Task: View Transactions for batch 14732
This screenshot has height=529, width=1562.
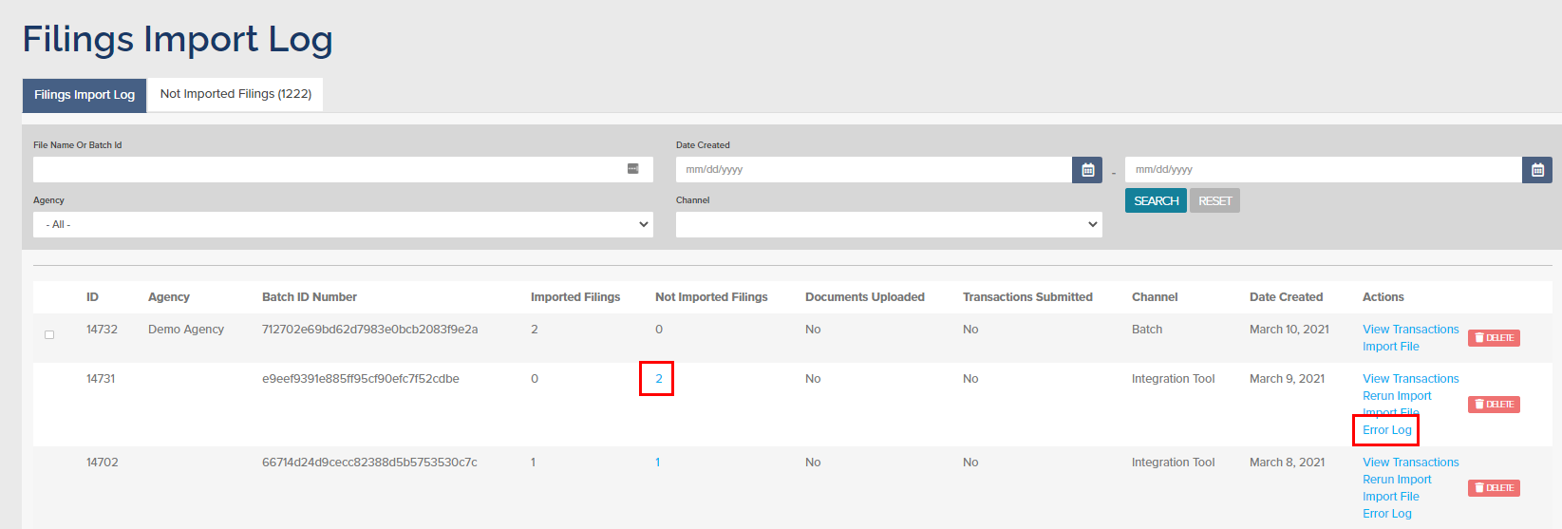Action: [1410, 330]
